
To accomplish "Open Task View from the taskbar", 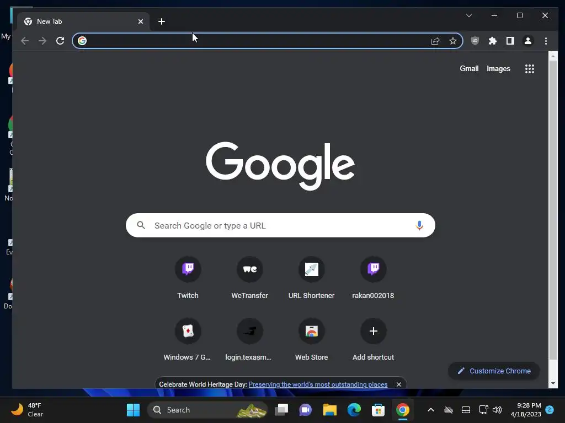I will pos(281,410).
